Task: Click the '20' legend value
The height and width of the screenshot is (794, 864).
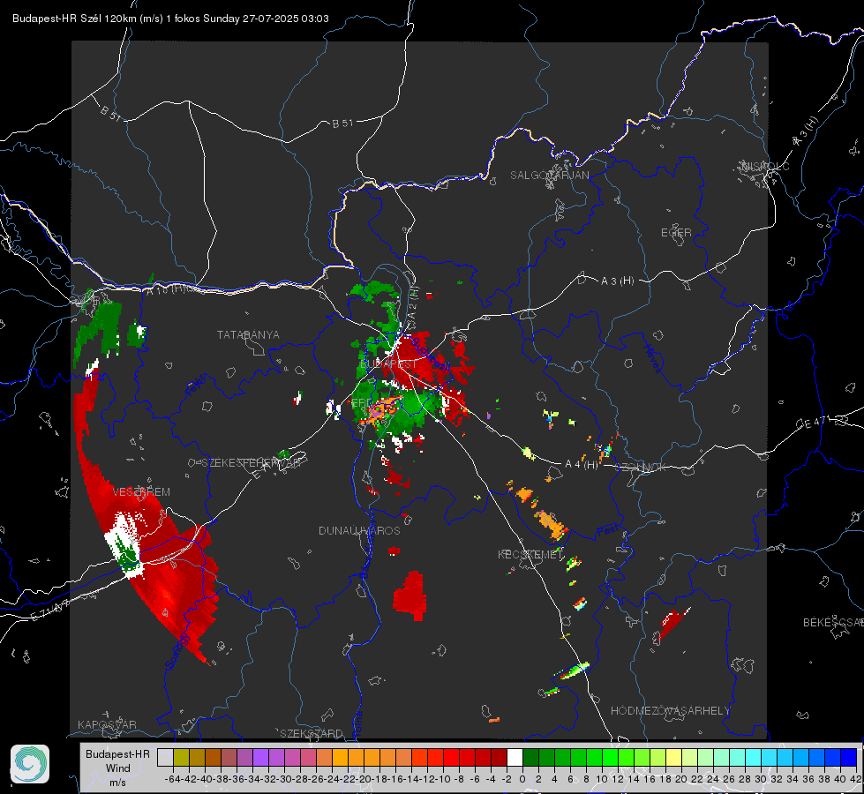Action: [x=681, y=779]
